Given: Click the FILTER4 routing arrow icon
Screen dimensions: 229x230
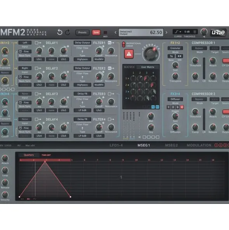Looking at the screenshot, I should pos(111,119).
